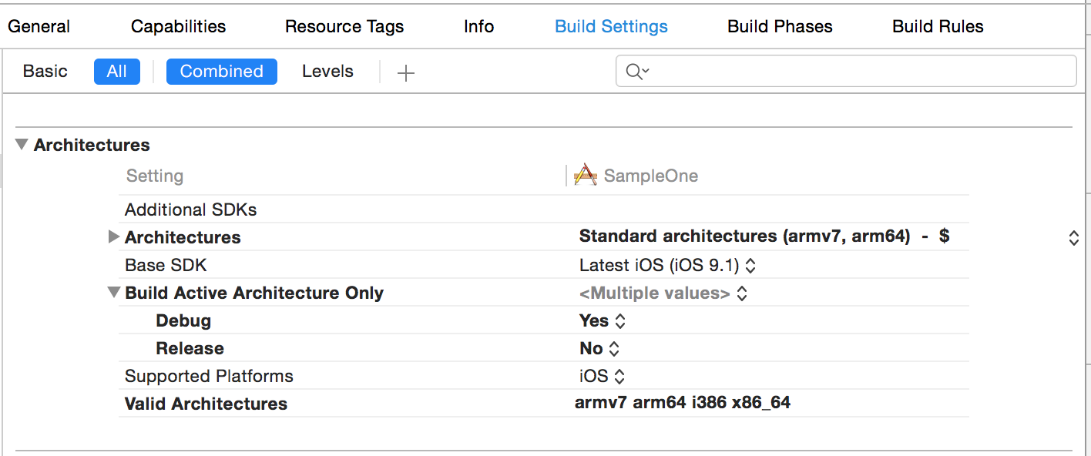Expand the Architectures setting row triangle
The height and width of the screenshot is (456, 1091).
(114, 236)
